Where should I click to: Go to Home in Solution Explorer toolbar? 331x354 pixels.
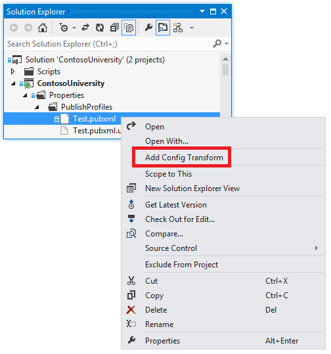click(43, 28)
